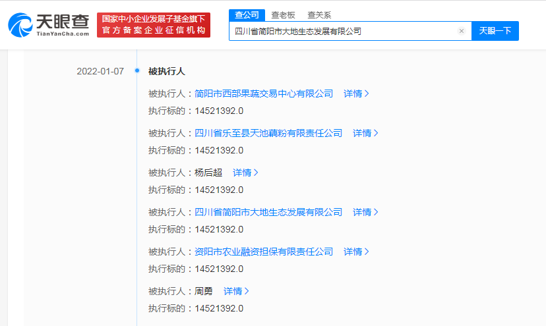The height and width of the screenshot is (326, 546).
Task: Open 资阳市农业融资担保有限责任公司 company link
Action: click(x=264, y=252)
